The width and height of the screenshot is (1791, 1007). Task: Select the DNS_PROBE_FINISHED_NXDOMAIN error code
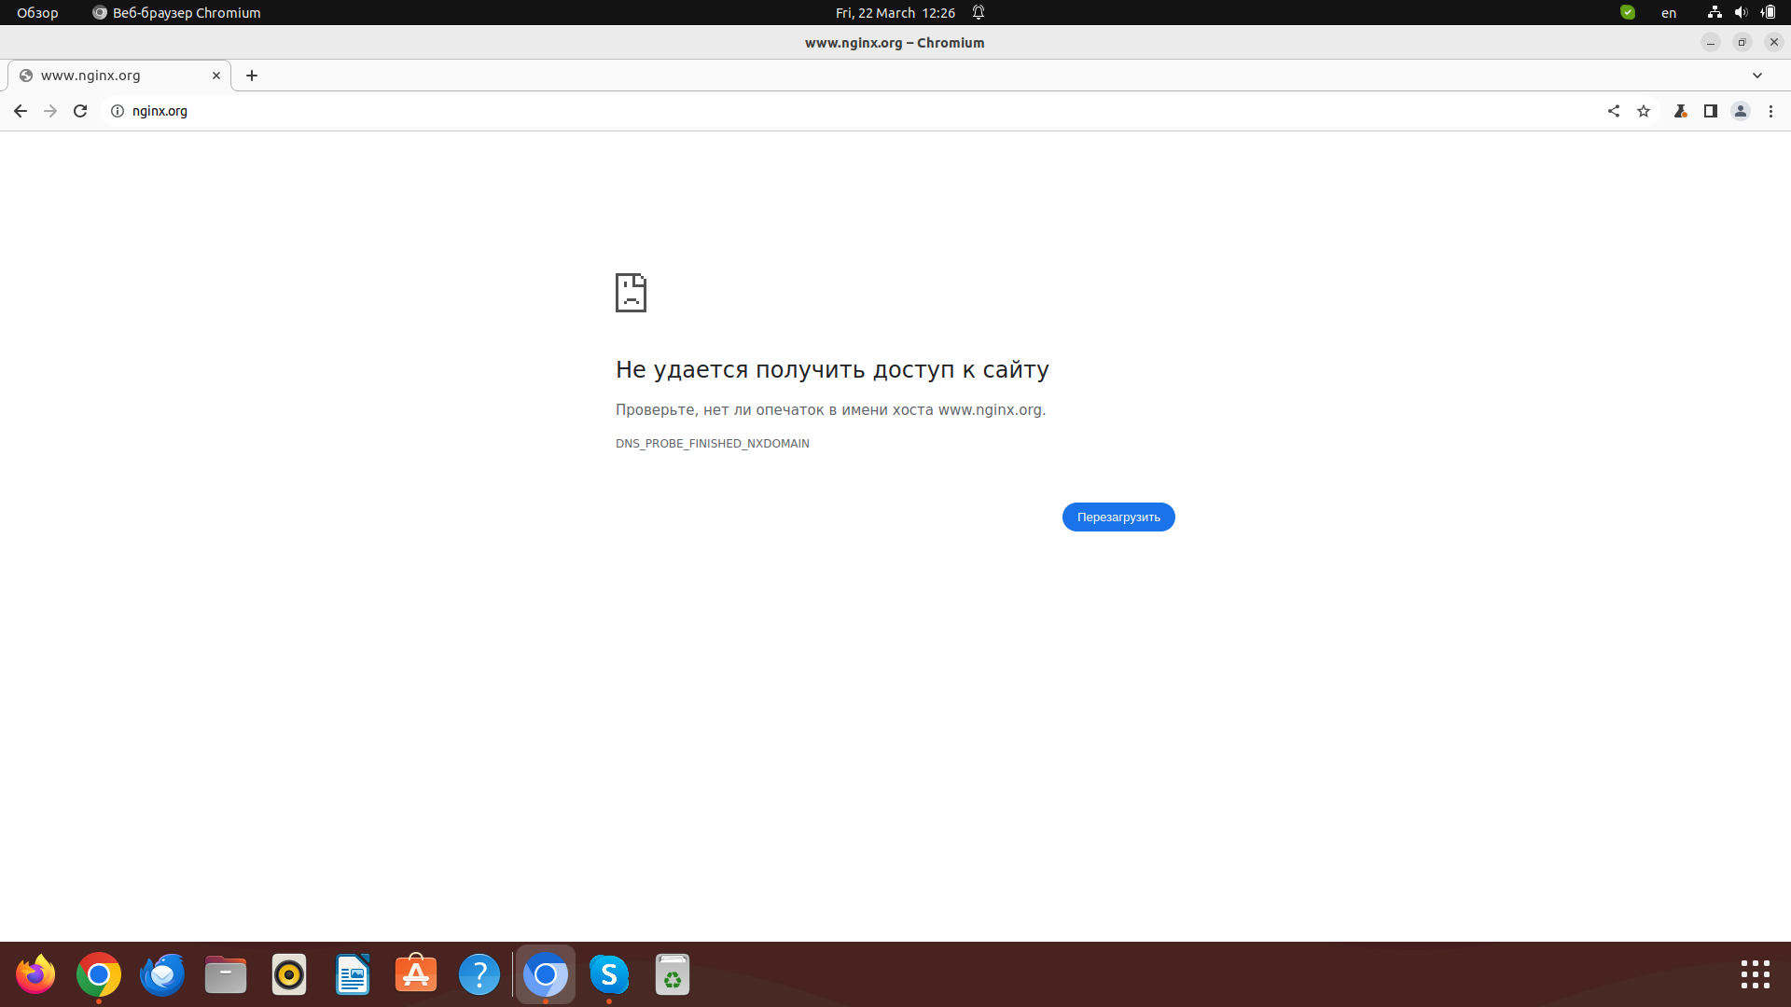coord(713,444)
